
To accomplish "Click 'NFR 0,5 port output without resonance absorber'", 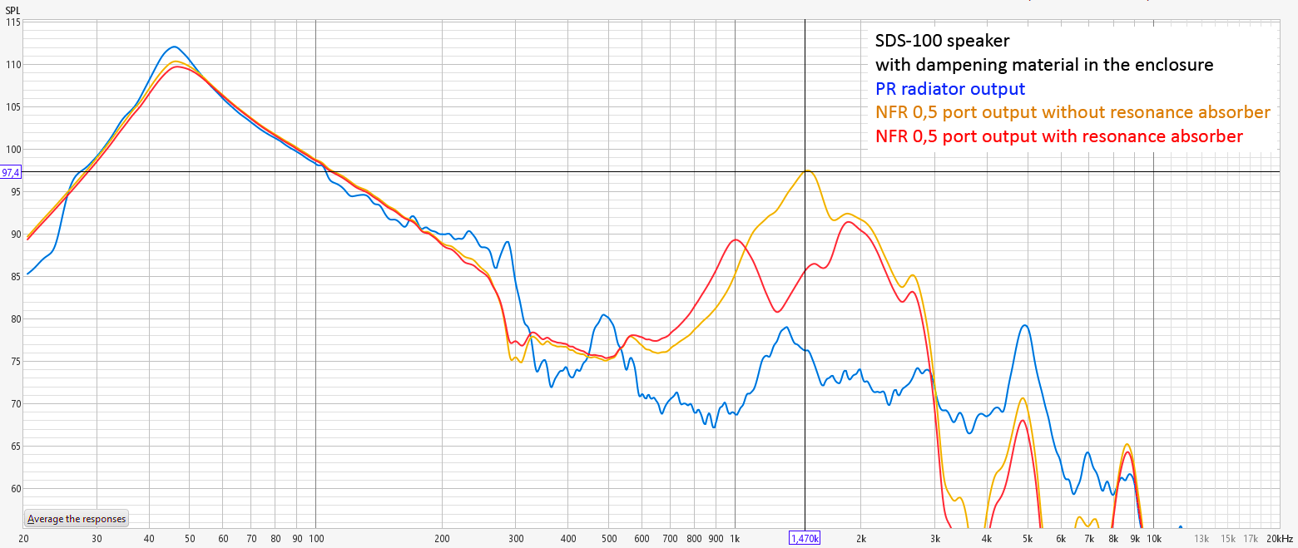I will pyautogui.click(x=1073, y=112).
